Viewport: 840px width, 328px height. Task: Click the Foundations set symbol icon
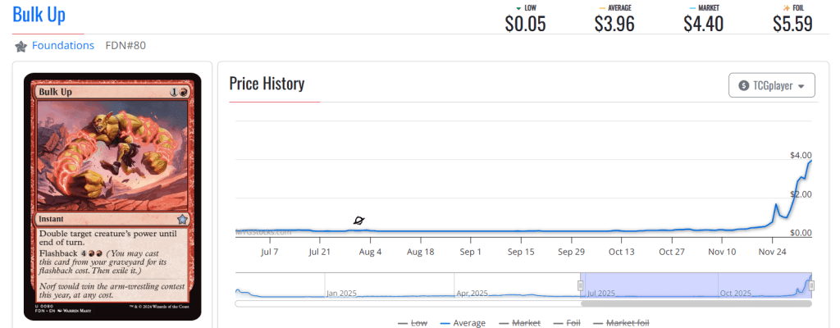pyautogui.click(x=21, y=46)
